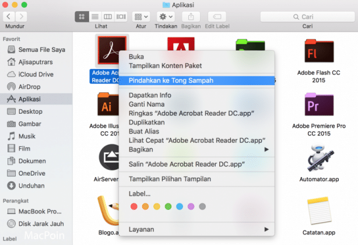Open iCloud Drive in sidebar
Image resolution: width=358 pixels, height=245 pixels.
tap(36, 74)
